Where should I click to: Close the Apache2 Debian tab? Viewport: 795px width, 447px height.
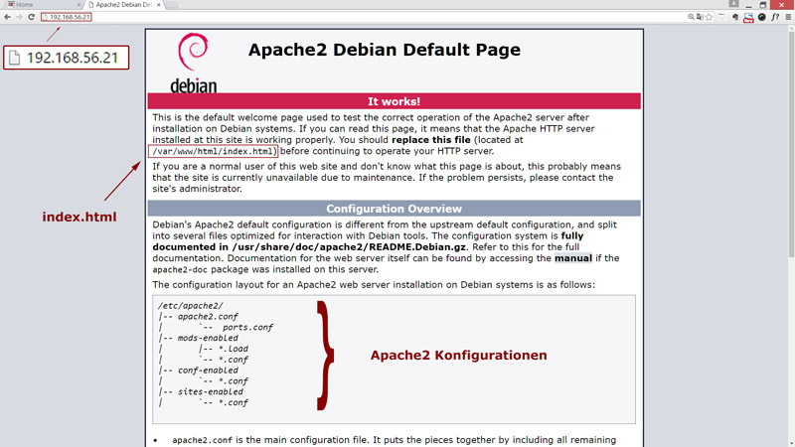pyautogui.click(x=159, y=5)
